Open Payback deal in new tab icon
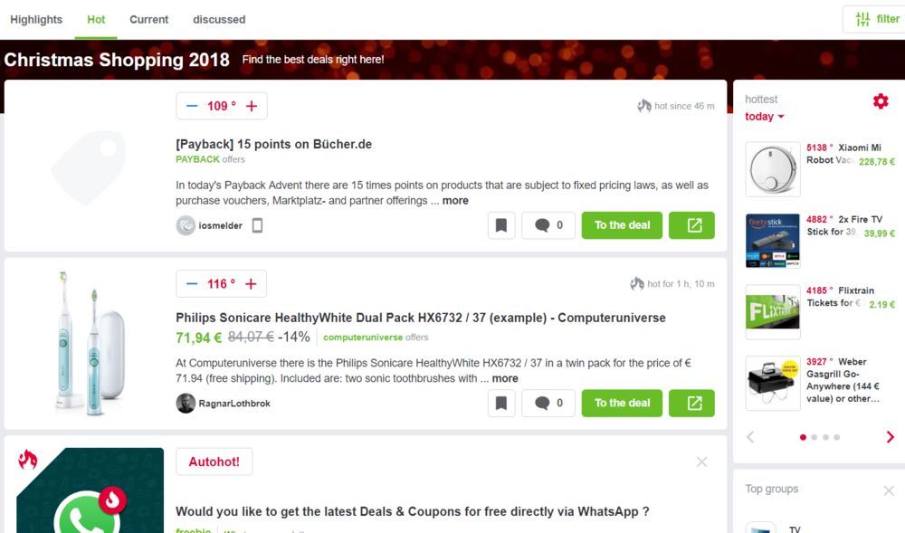905x533 pixels. click(691, 225)
